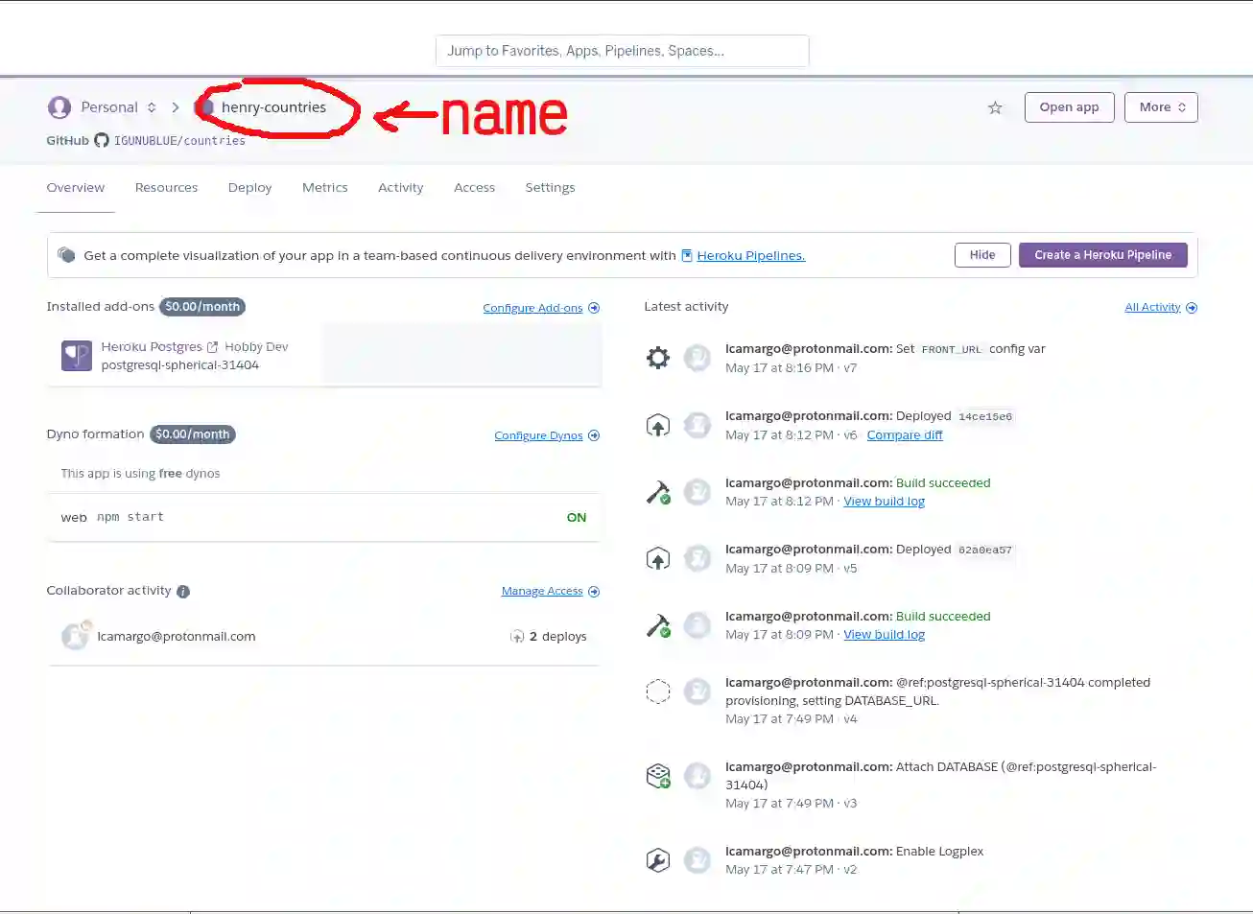Click the deploys count icon
The height and width of the screenshot is (914, 1253).
click(x=517, y=637)
